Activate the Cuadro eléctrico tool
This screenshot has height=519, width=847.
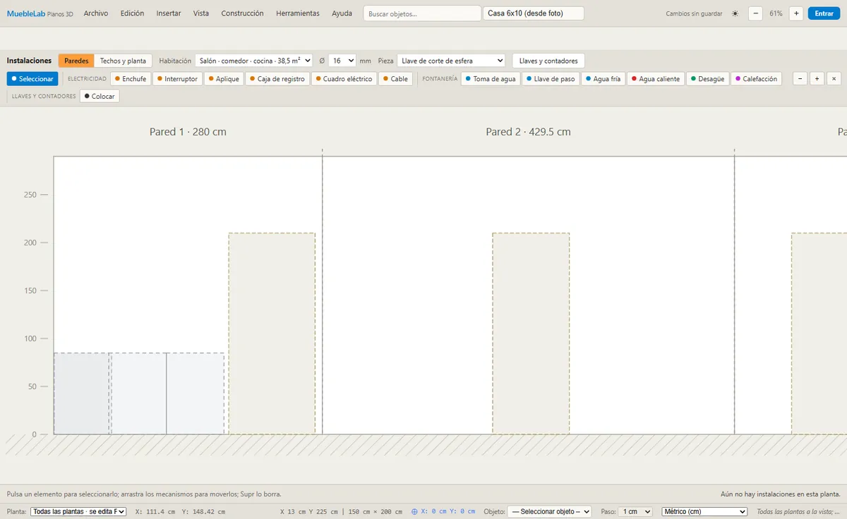click(x=344, y=79)
